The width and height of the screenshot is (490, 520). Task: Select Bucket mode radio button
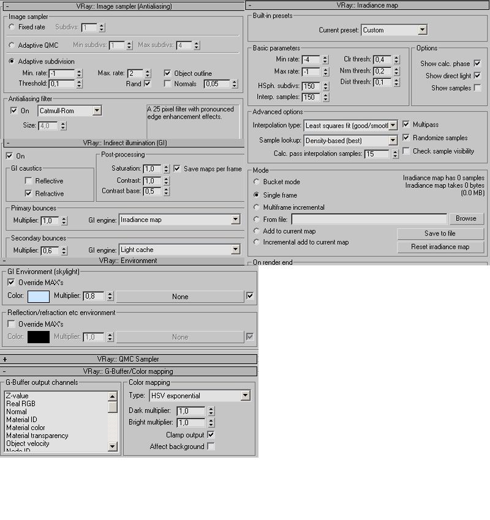pyautogui.click(x=256, y=182)
